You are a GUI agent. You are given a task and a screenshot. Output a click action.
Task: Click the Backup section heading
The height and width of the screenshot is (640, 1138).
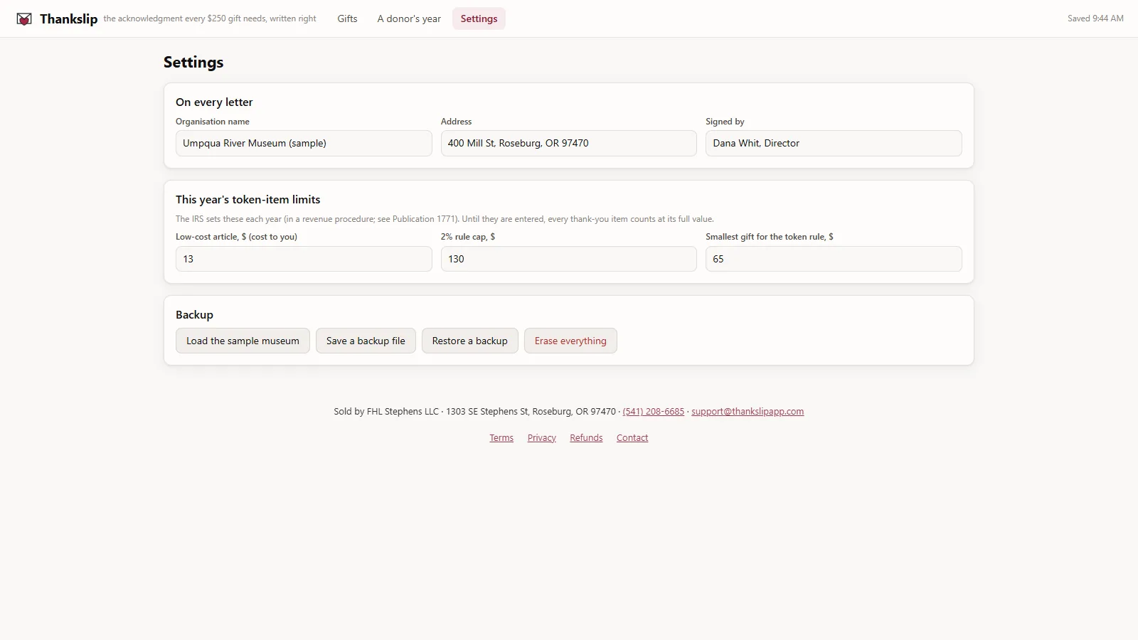(194, 315)
